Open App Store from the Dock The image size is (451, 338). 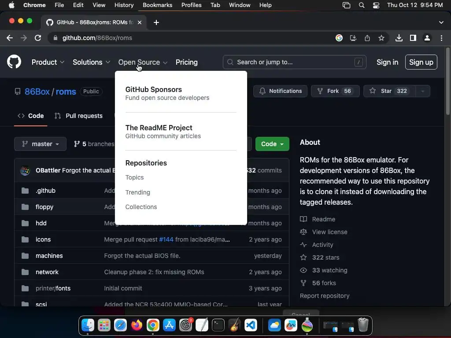pyautogui.click(x=169, y=325)
